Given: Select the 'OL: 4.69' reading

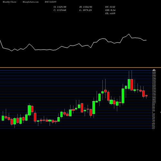Looking at the screenshot, I should (x=110, y=14).
